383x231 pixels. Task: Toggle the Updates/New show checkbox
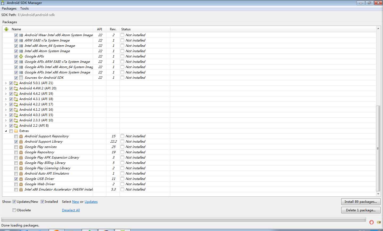[x=14, y=201]
